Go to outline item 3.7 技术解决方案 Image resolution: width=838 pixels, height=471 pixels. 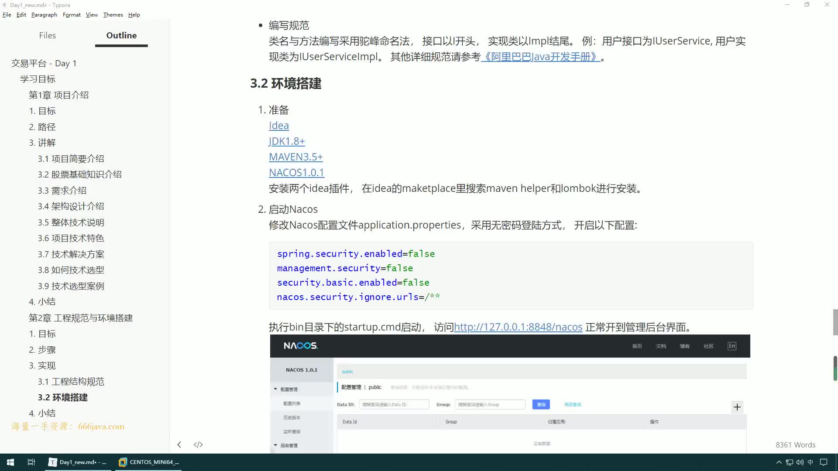pyautogui.click(x=71, y=254)
